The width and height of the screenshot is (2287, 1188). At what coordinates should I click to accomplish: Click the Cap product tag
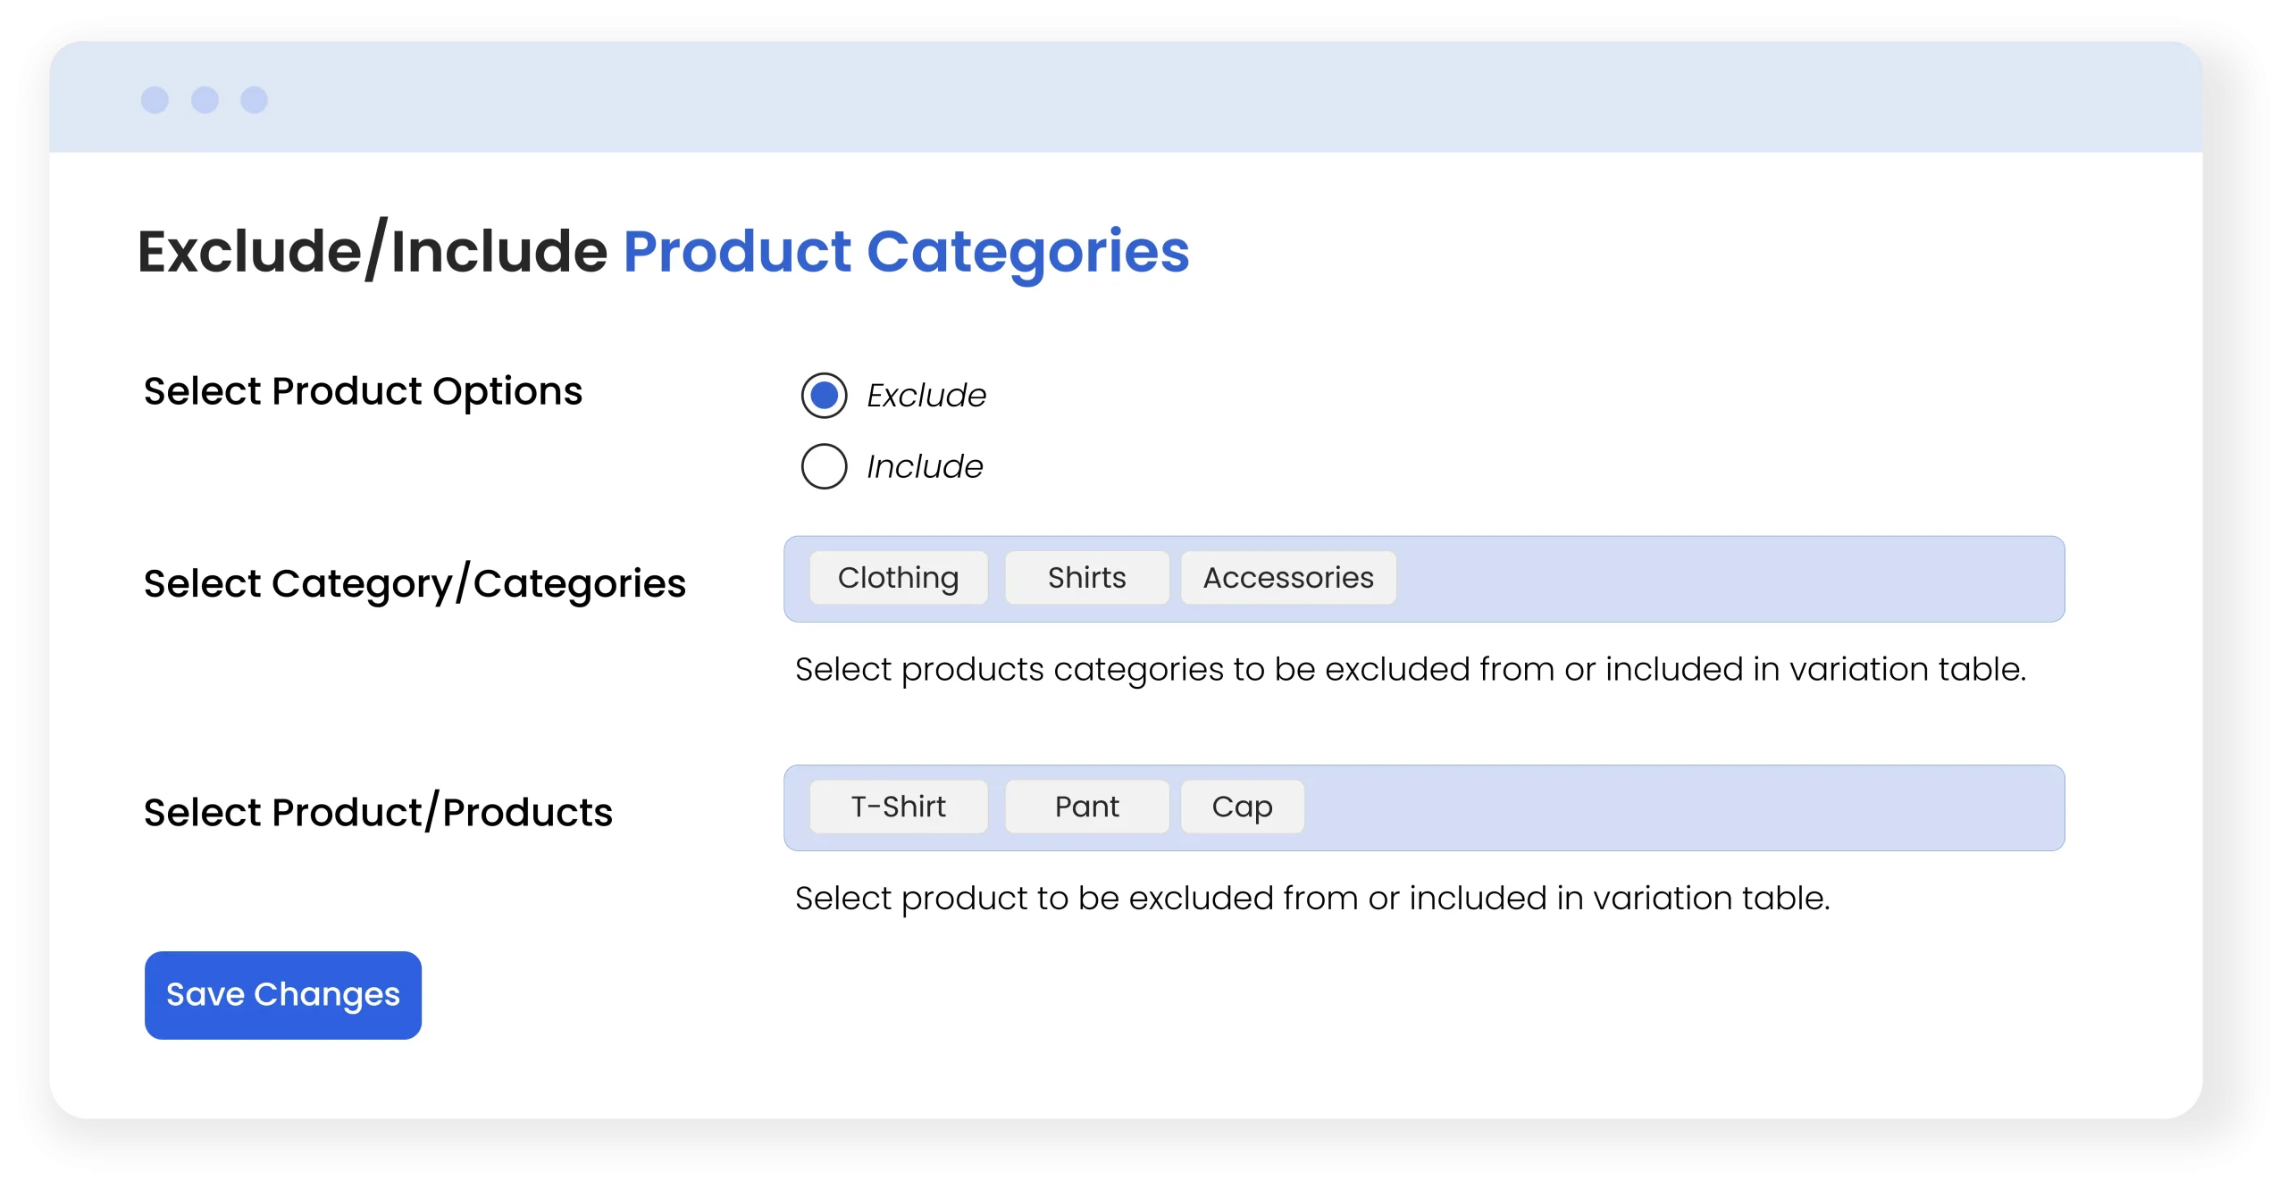tap(1242, 807)
